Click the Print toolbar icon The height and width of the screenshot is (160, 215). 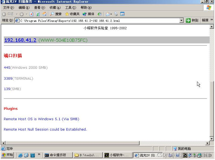click(116, 14)
